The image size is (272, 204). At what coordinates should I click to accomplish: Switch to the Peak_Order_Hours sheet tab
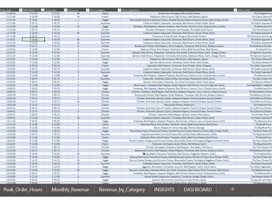(23, 189)
